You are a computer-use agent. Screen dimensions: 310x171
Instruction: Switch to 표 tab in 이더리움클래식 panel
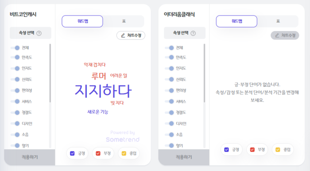pos(278,21)
